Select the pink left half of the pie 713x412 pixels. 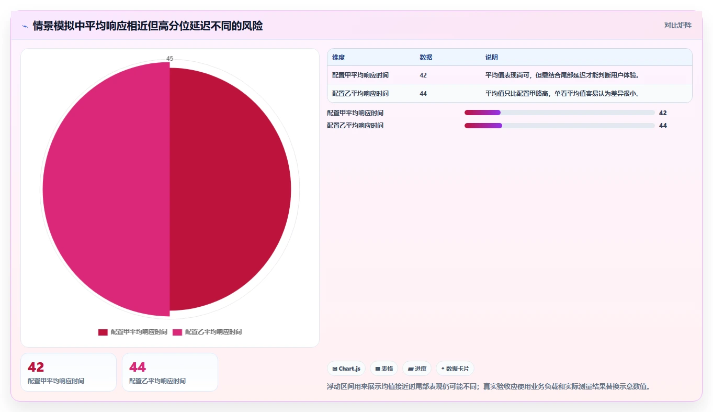(106, 190)
